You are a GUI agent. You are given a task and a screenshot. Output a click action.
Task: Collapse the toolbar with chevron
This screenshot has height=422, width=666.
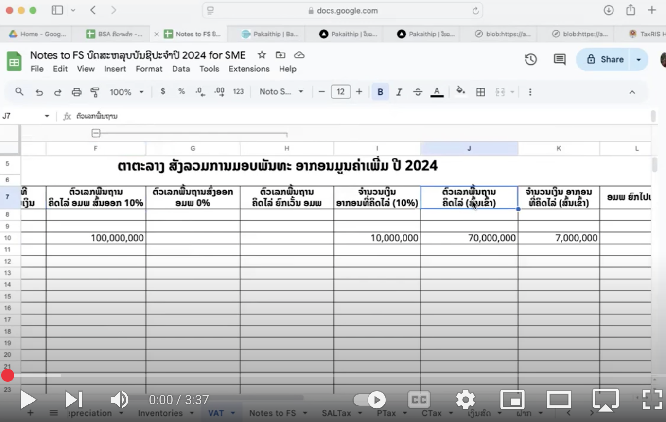(x=632, y=92)
